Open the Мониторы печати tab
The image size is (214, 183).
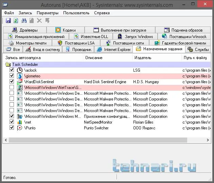click(x=28, y=43)
